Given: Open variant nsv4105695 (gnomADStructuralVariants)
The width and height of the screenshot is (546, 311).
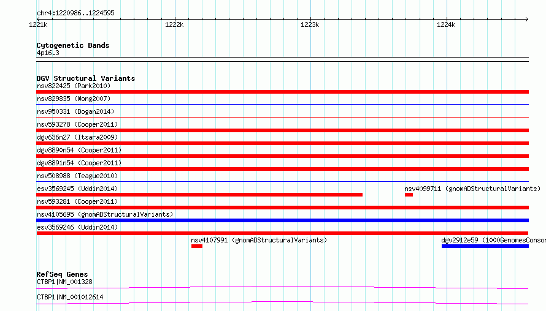Looking at the screenshot, I should (x=105, y=214).
